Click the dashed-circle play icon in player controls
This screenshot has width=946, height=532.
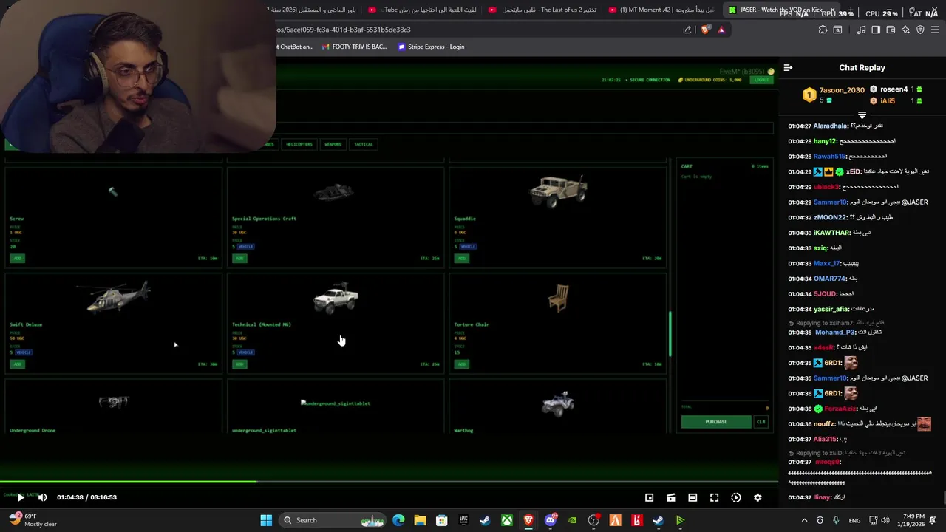[x=736, y=498]
